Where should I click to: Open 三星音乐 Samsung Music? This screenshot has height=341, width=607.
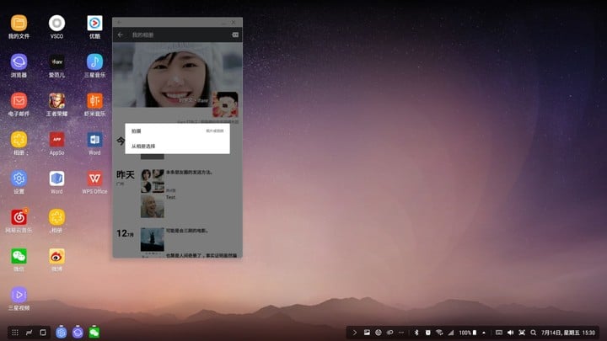[94, 61]
